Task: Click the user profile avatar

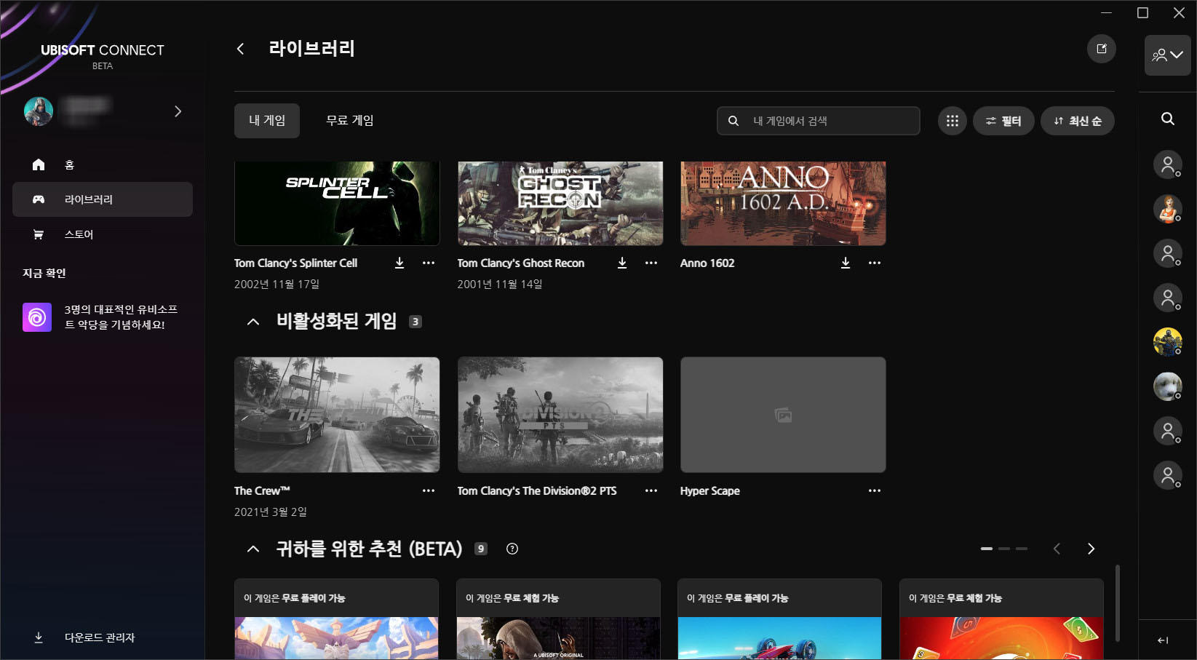Action: pyautogui.click(x=39, y=111)
